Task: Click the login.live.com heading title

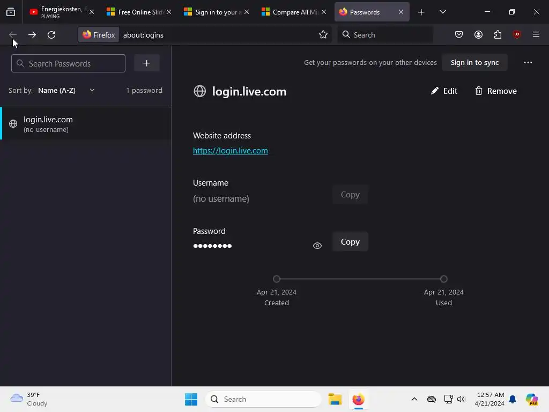Action: click(x=249, y=91)
